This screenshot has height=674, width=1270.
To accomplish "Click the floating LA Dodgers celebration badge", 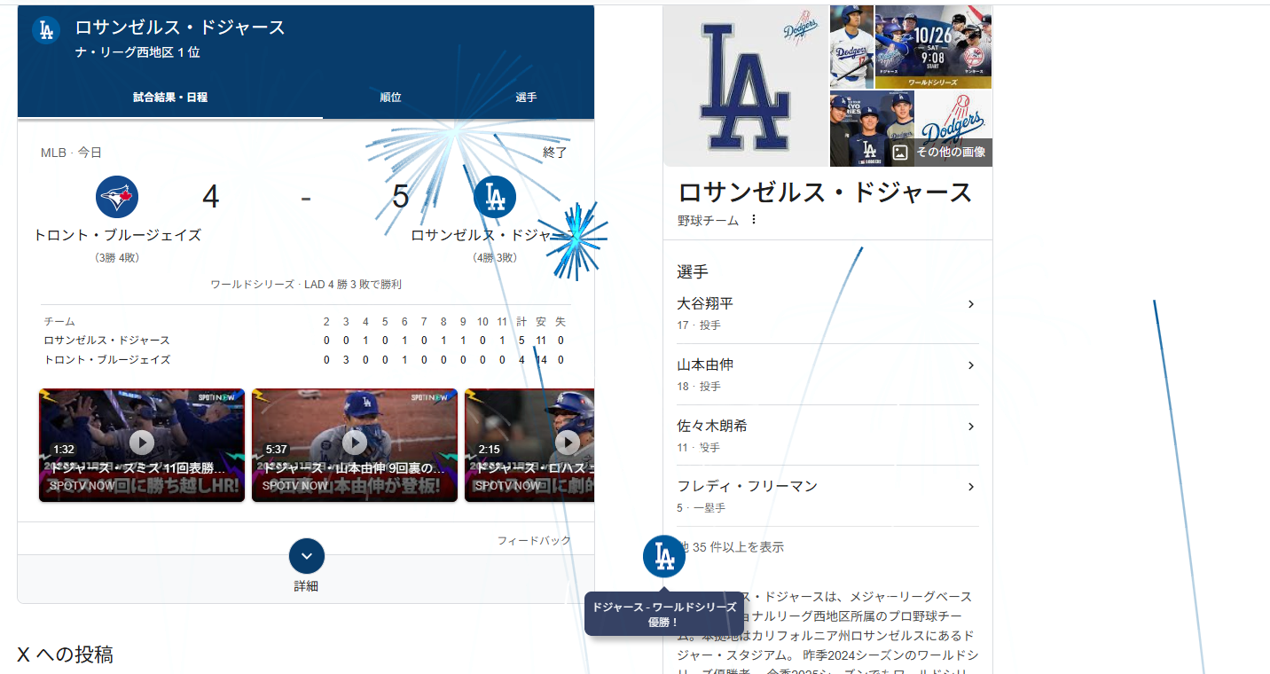I will pyautogui.click(x=664, y=557).
